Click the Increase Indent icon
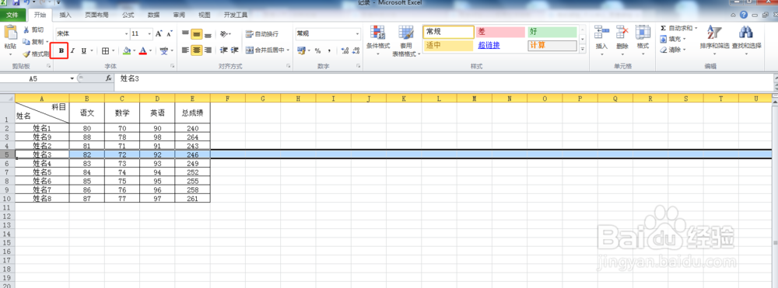Image resolution: width=778 pixels, height=288 pixels. coord(235,50)
